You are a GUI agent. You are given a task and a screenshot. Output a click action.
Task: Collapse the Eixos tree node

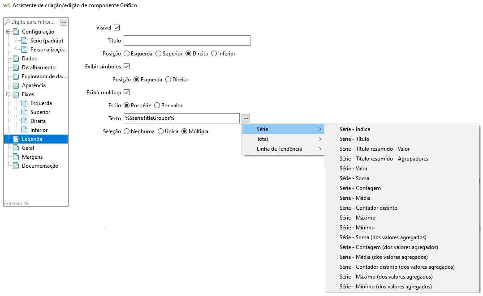tap(8, 94)
